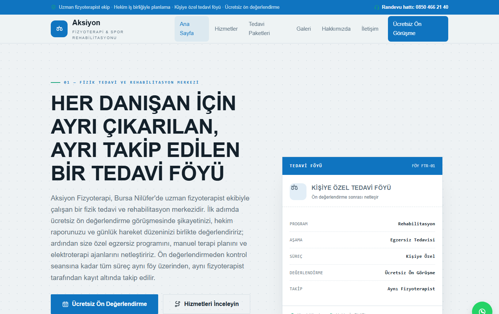Click the main heading 'HER DANIŞAN İÇİN'
499x314 pixels.
143,103
